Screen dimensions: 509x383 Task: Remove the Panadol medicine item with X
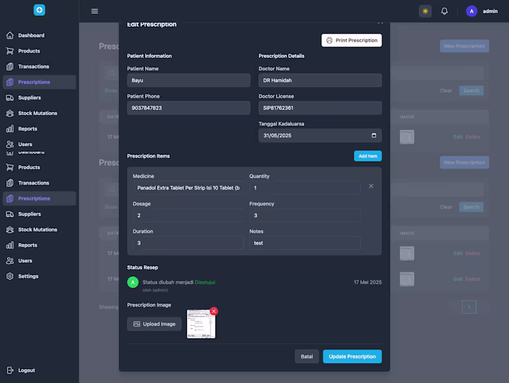coord(371,186)
